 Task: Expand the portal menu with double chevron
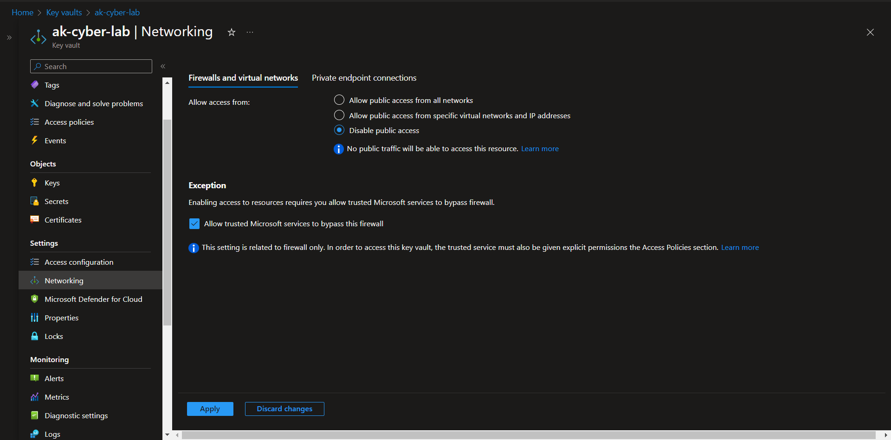tap(9, 38)
